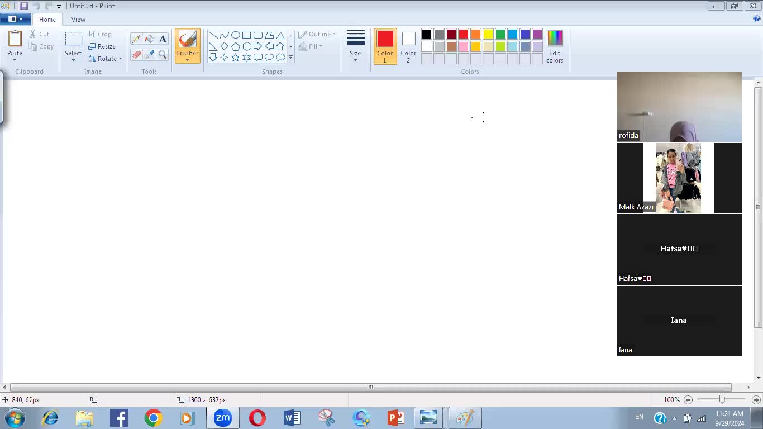The height and width of the screenshot is (429, 763).
Task: Choose the Eraser tool
Action: 136,55
